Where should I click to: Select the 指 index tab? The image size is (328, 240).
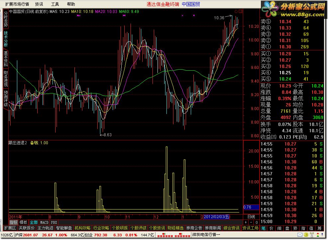303,228
